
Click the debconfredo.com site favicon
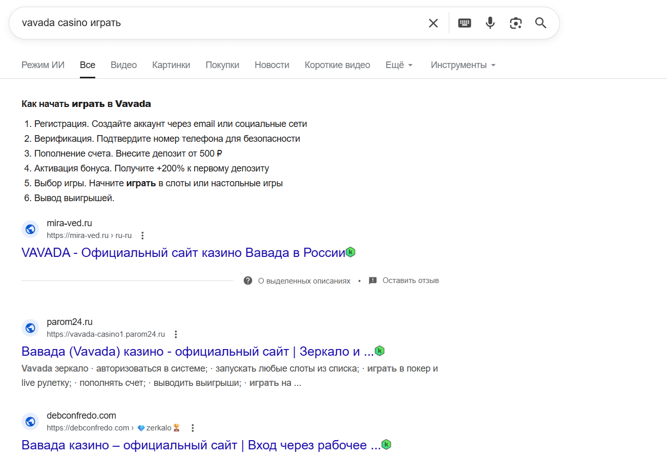pyautogui.click(x=30, y=421)
